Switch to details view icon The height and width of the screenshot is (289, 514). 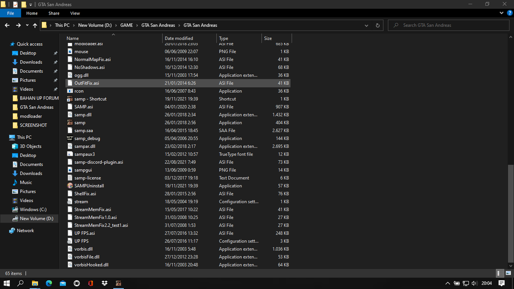coord(500,273)
